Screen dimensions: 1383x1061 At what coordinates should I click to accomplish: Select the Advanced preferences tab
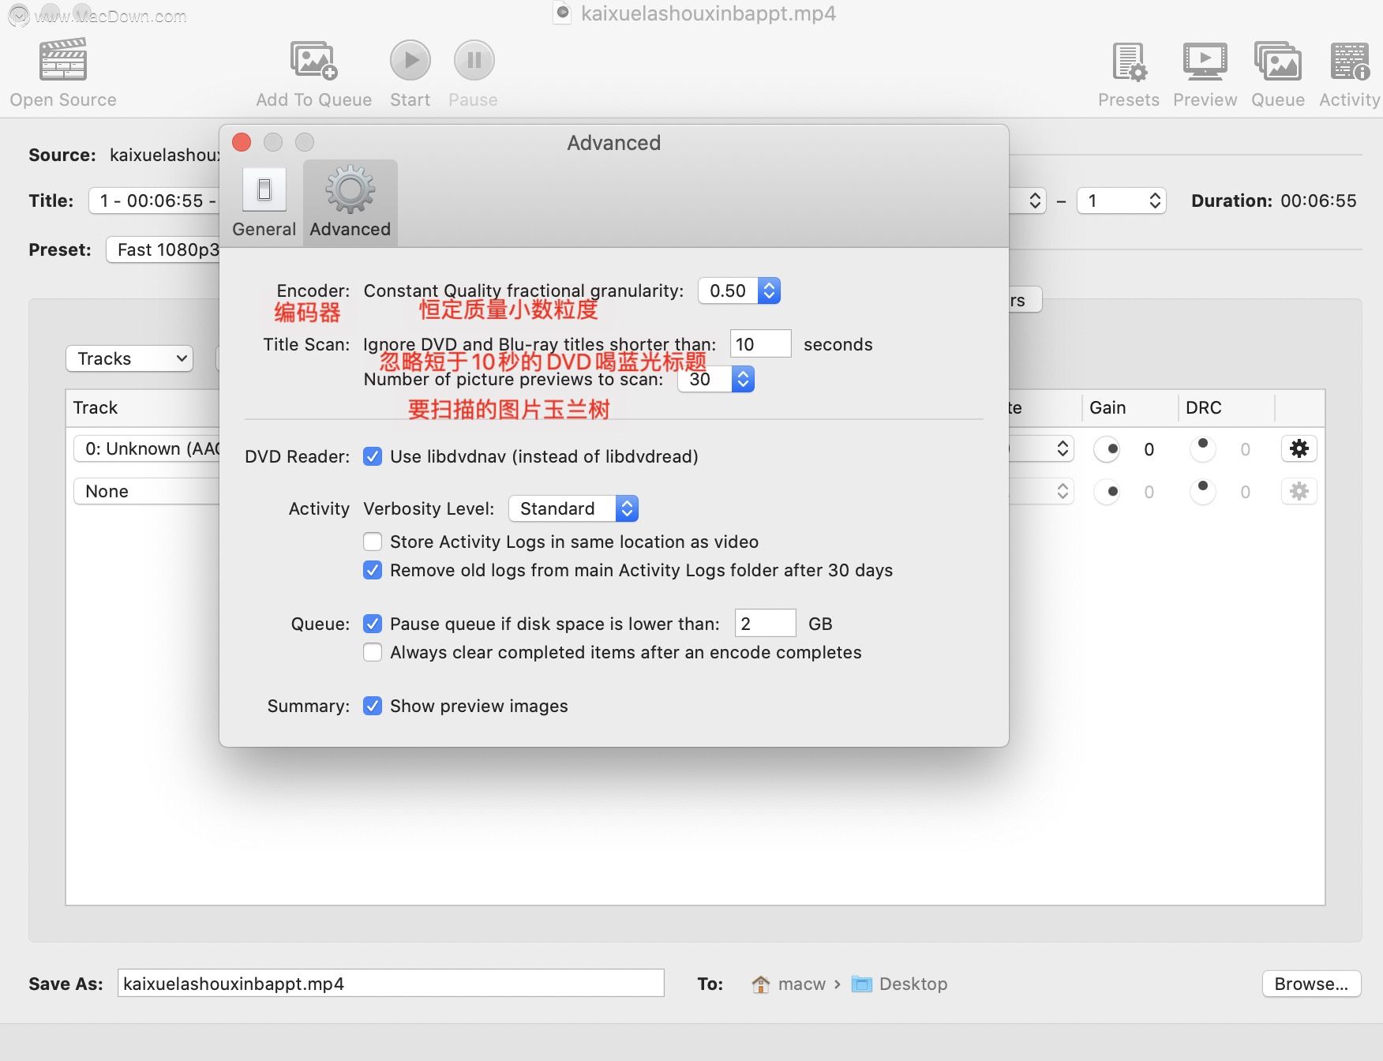tap(350, 203)
